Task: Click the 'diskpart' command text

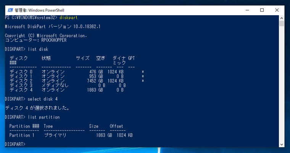Action: (69, 18)
